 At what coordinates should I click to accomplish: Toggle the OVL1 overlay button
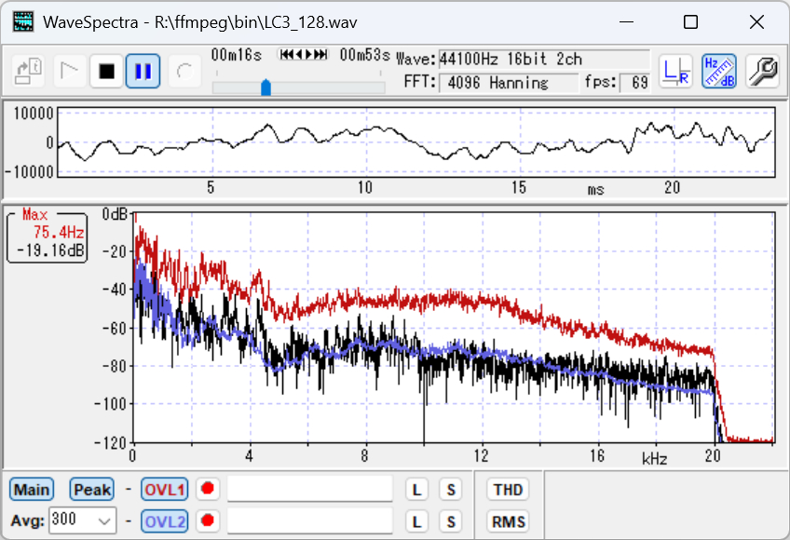(165, 490)
